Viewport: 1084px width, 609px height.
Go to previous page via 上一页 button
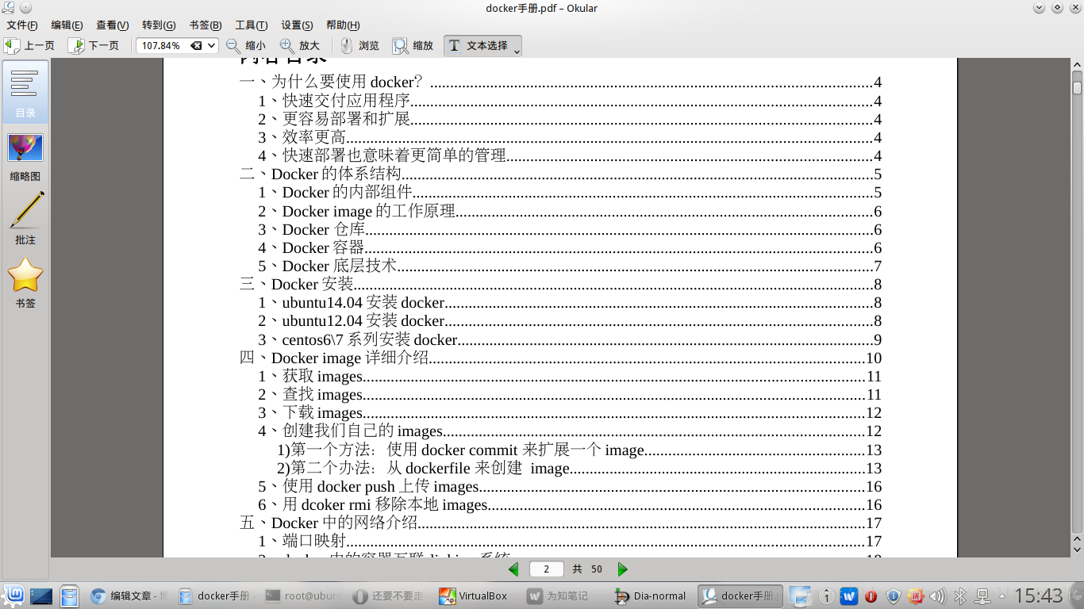pyautogui.click(x=30, y=46)
